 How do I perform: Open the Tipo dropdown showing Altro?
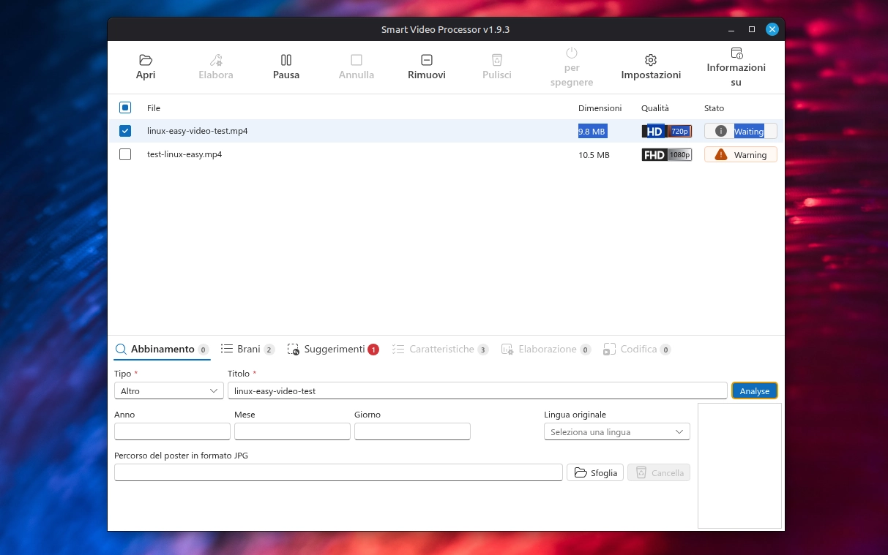169,390
